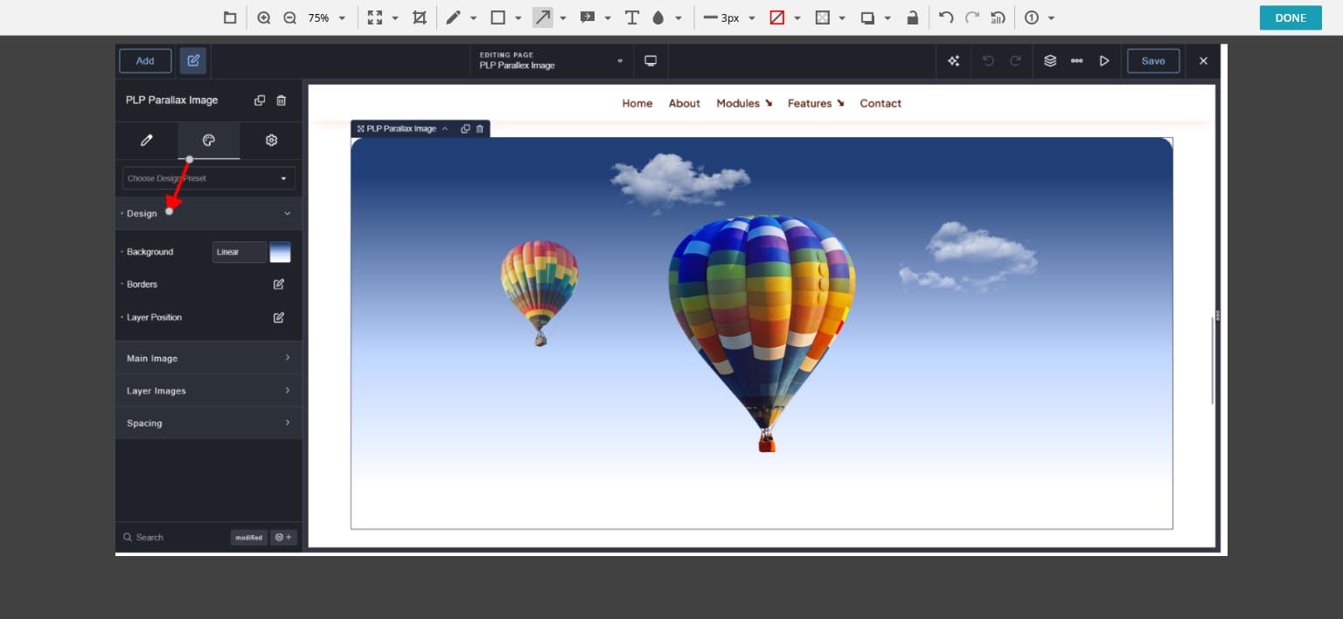Toggle the modified filter badge
The height and width of the screenshot is (619, 1343).
pyautogui.click(x=249, y=538)
